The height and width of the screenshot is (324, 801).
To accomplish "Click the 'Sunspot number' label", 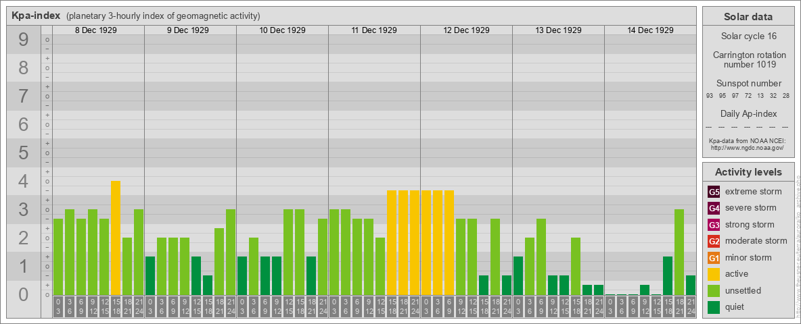I will coord(749,84).
